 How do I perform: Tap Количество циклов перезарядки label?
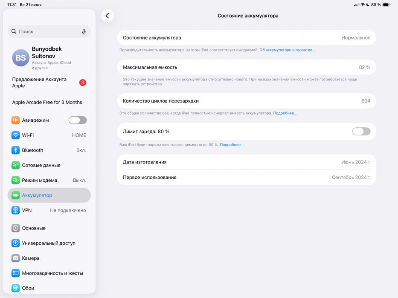coord(161,101)
